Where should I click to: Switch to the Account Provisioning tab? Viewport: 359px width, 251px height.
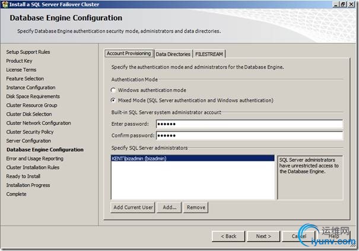click(x=129, y=53)
